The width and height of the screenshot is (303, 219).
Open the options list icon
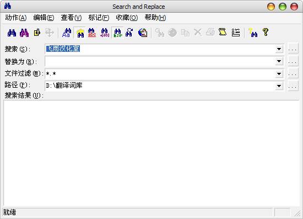[x=236, y=33]
